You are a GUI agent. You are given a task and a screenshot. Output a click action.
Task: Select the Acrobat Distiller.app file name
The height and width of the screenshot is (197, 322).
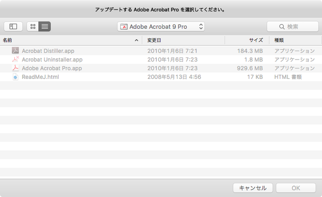(48, 51)
